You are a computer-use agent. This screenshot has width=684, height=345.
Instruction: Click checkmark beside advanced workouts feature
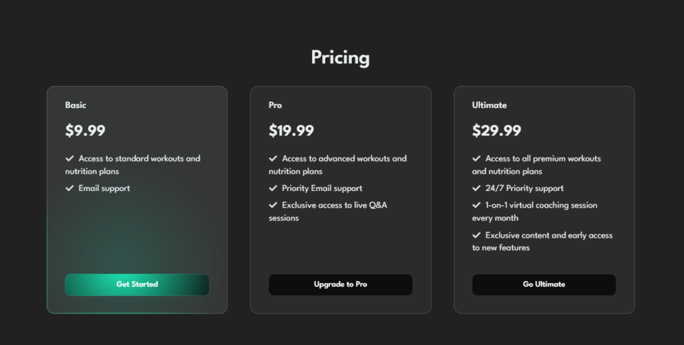(273, 159)
